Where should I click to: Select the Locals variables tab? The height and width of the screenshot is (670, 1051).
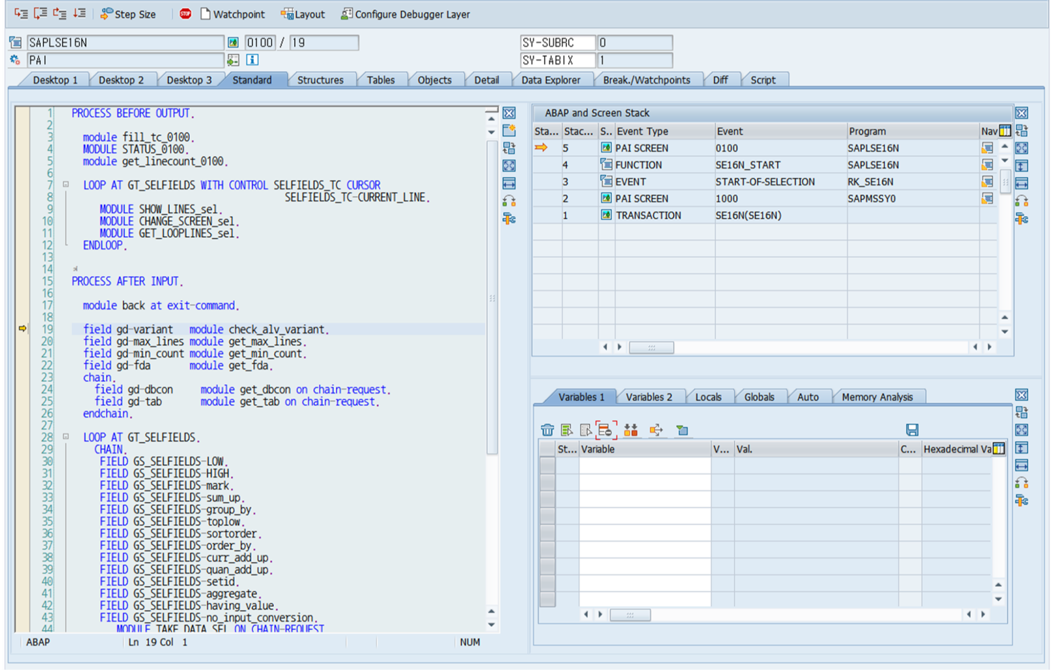point(708,397)
